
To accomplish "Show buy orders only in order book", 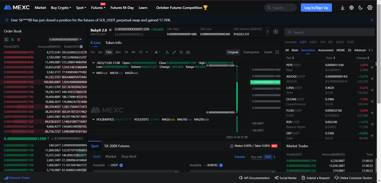I will (x=12, y=40).
